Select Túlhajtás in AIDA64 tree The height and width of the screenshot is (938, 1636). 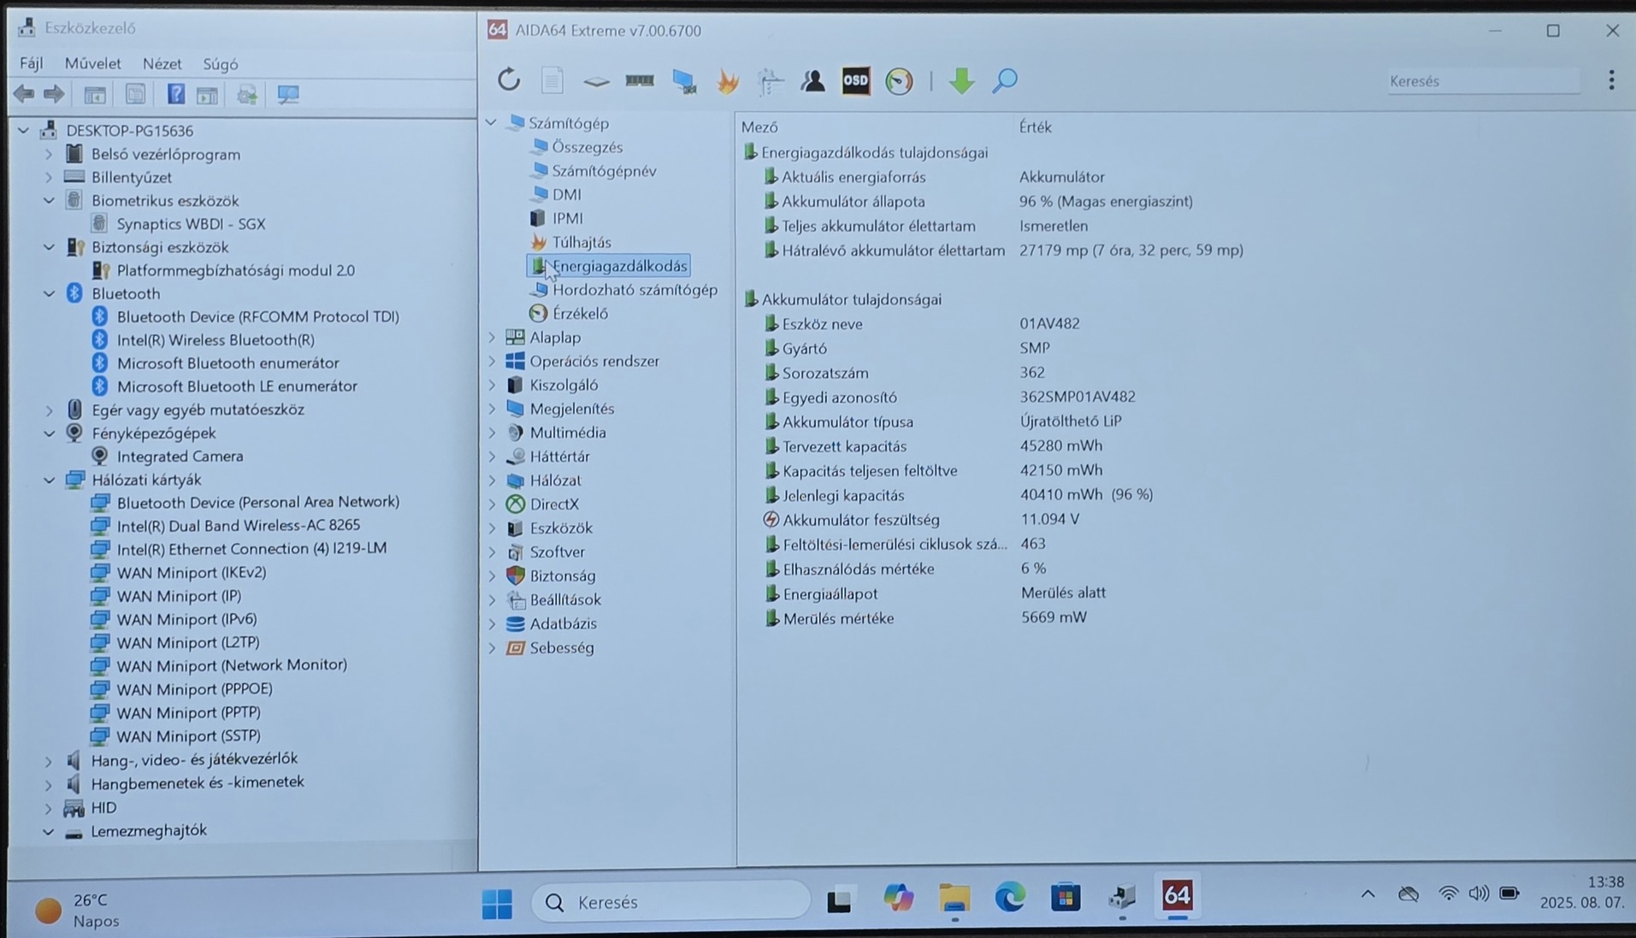pos(582,242)
